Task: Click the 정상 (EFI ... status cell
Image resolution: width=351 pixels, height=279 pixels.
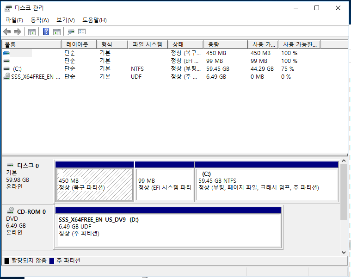Action: [x=185, y=61]
